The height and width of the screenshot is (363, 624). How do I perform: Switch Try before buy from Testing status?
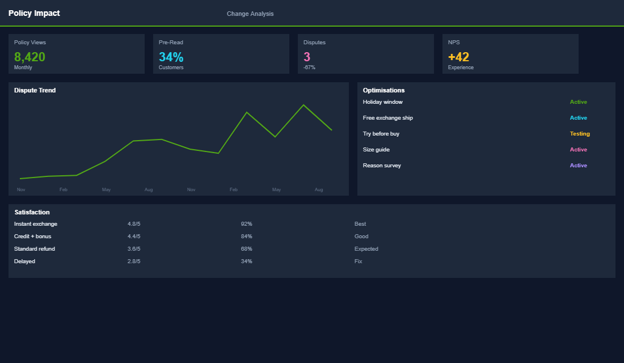tap(580, 133)
